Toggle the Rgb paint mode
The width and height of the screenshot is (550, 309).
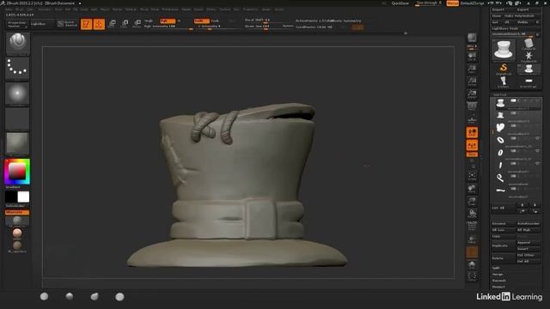tap(168, 21)
